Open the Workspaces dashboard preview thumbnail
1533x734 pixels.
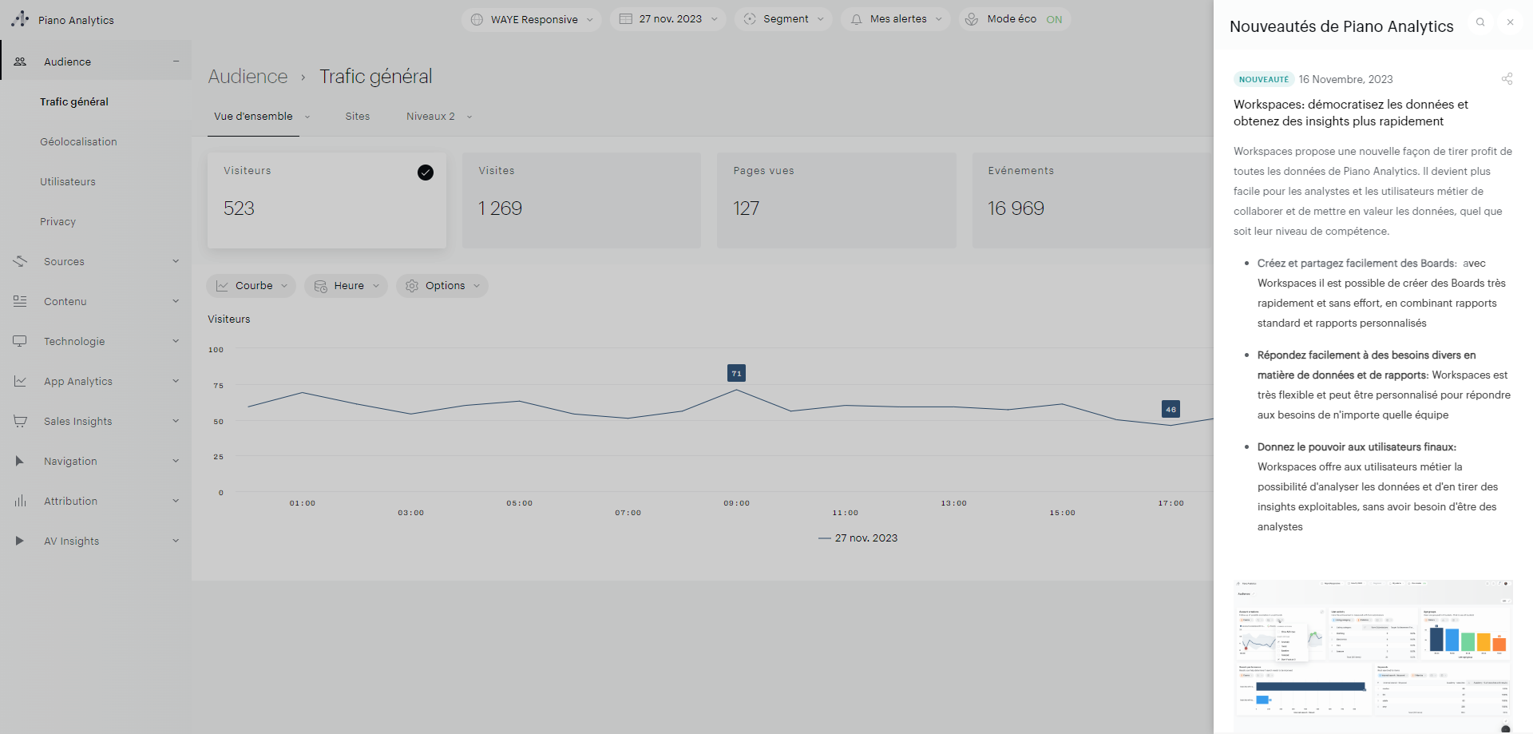click(1373, 655)
